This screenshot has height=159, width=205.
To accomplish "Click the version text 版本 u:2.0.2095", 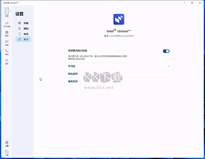I will point(119,36).
